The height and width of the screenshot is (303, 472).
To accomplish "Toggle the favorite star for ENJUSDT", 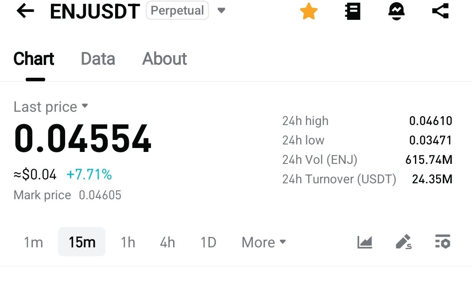I will point(309,11).
